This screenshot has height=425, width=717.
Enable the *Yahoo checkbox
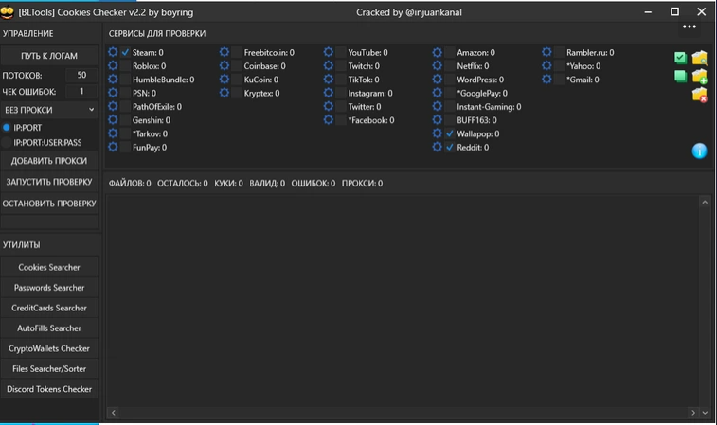pos(559,66)
